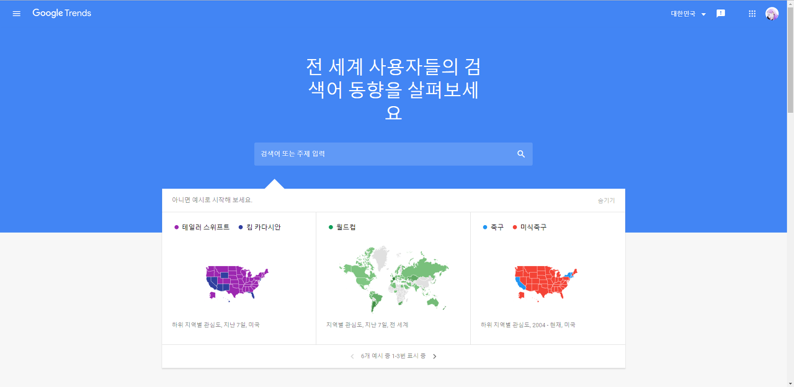Click the purple dot beside 테일러 스위프트

pyautogui.click(x=177, y=228)
